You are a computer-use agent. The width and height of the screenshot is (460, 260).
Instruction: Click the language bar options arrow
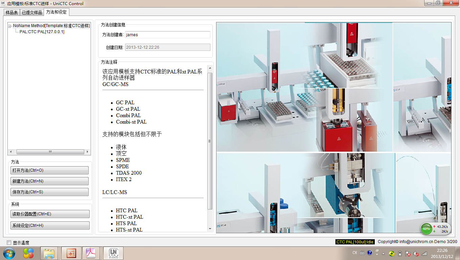[x=377, y=254]
